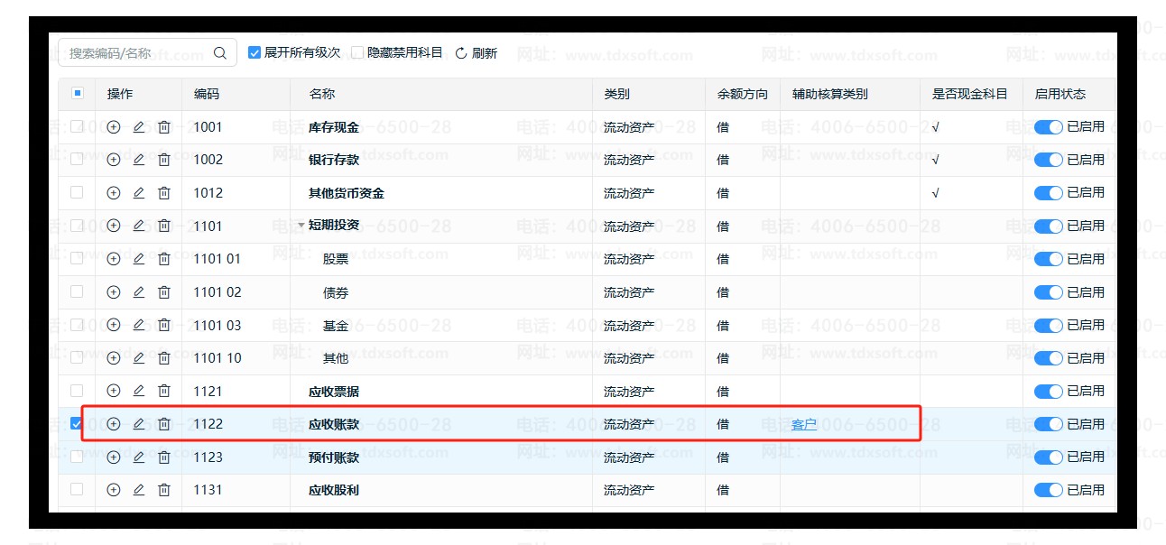Screen dimensions: 1166x545
Task: Uncheck the selected row 1122 checkbox
Action: 77,424
